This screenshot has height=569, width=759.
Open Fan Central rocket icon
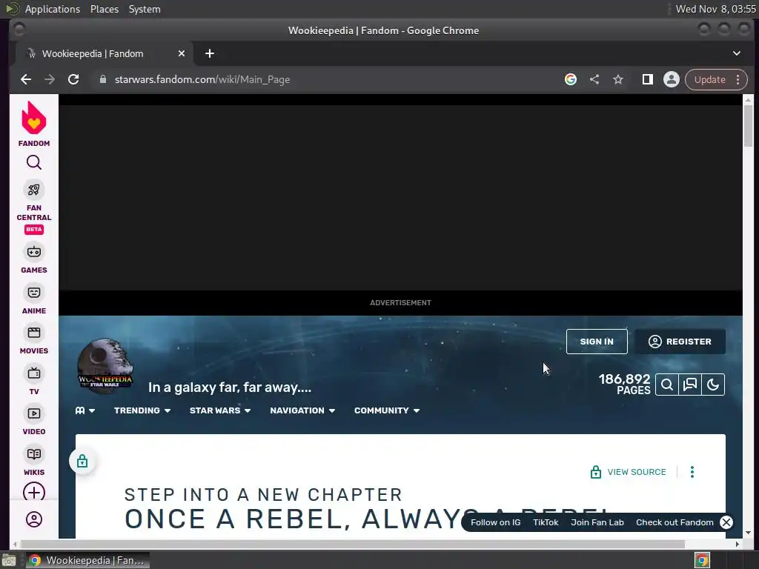34,190
